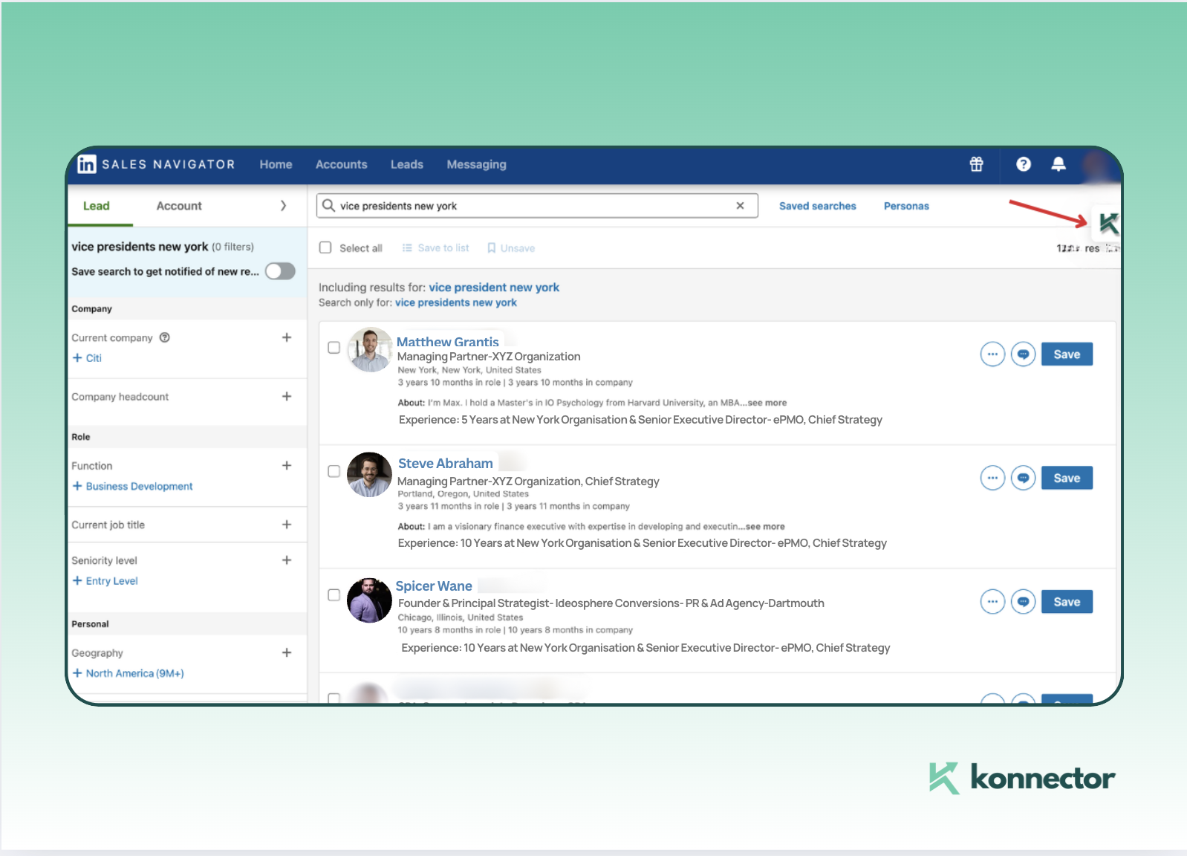Switch to the Lead tab
Image resolution: width=1187 pixels, height=856 pixels.
[x=97, y=206]
